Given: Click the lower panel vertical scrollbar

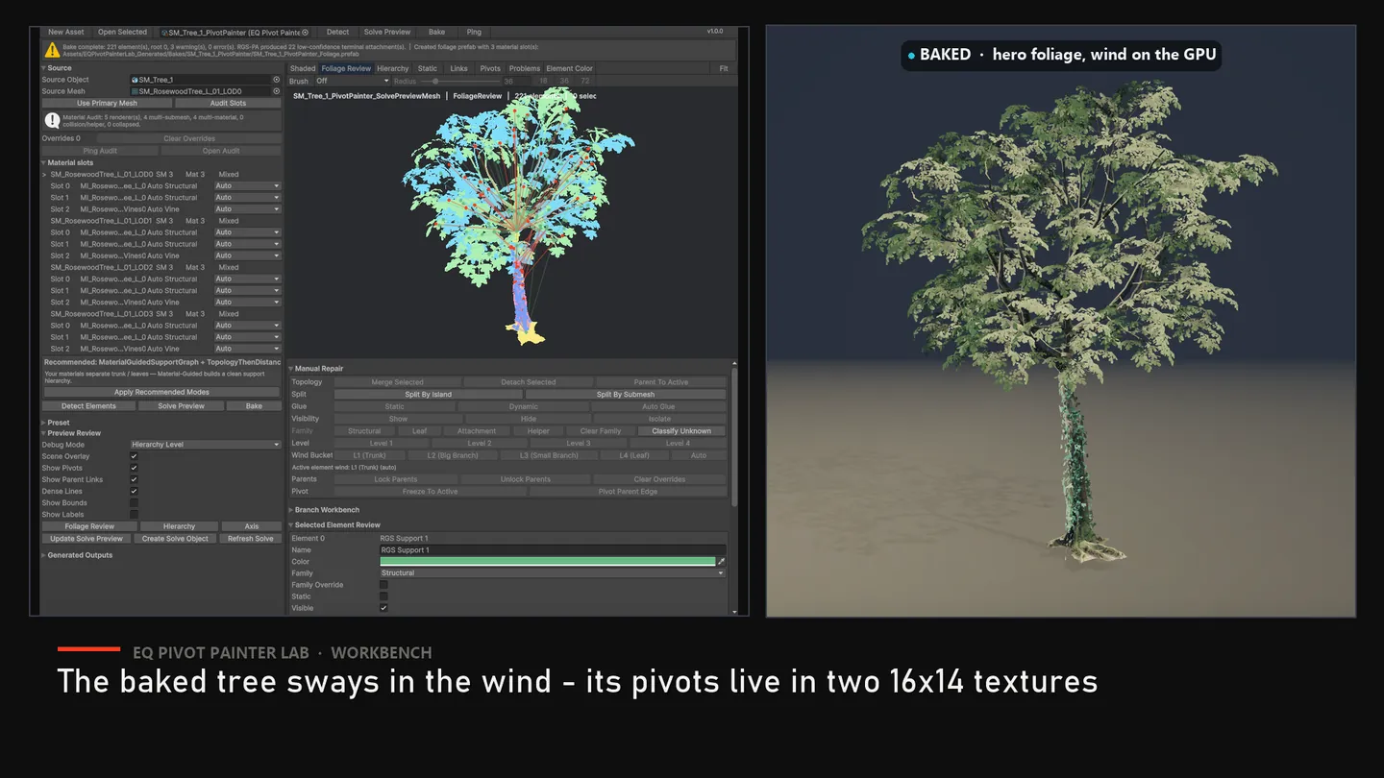Looking at the screenshot, I should click(734, 436).
